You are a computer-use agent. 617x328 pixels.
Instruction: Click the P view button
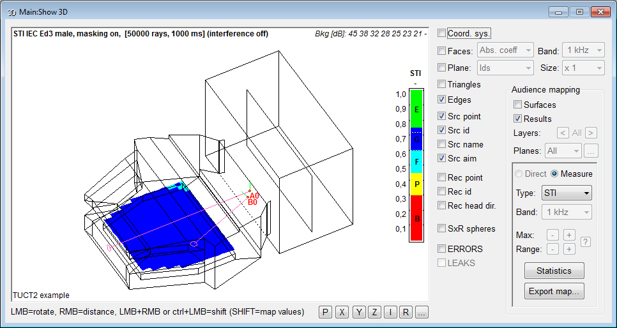[x=325, y=312]
